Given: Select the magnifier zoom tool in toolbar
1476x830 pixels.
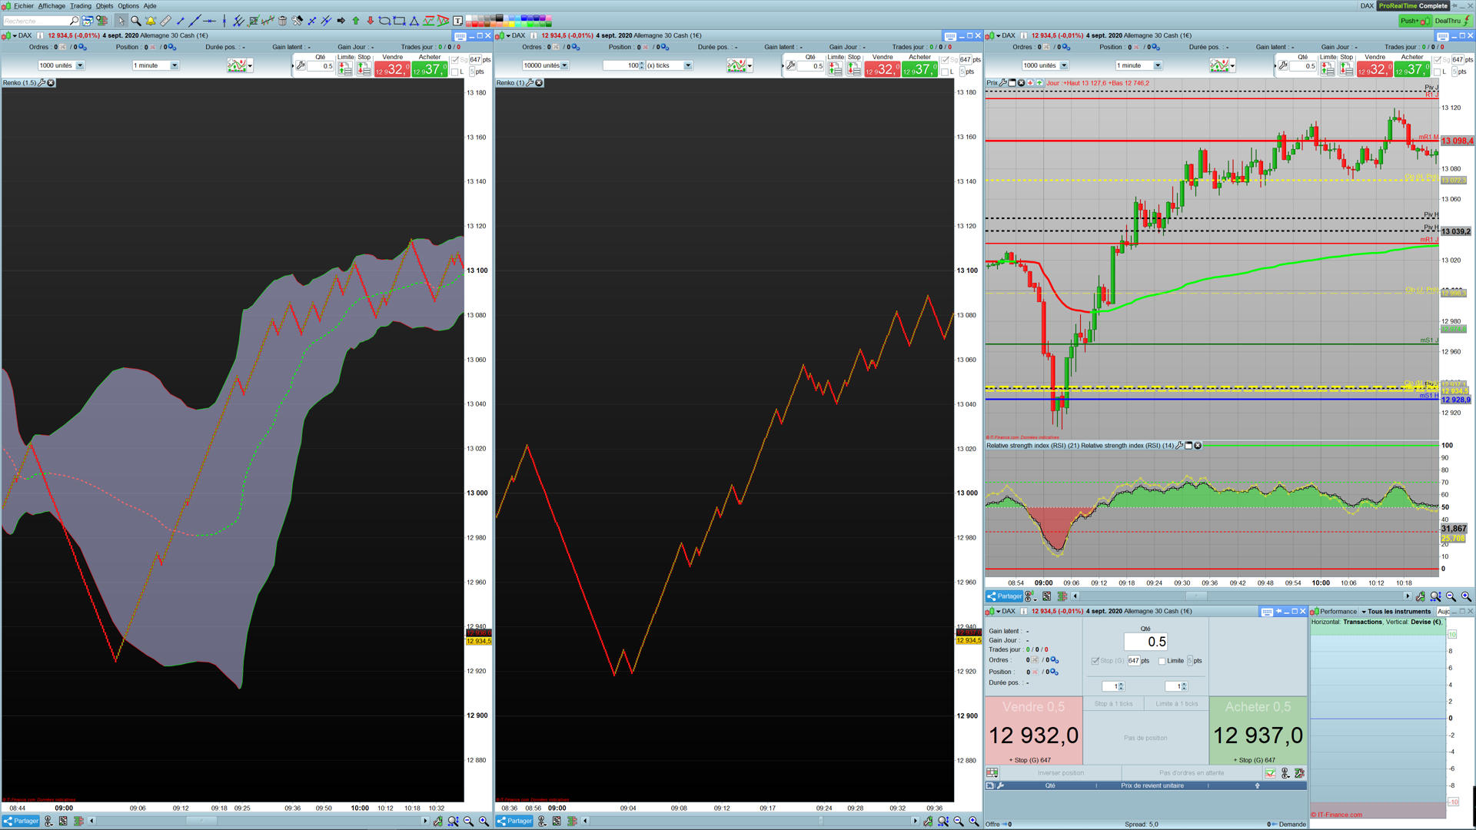Looking at the screenshot, I should point(135,21).
